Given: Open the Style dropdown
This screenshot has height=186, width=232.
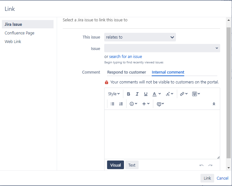Looking at the screenshot, I should pyautogui.click(x=114, y=94).
